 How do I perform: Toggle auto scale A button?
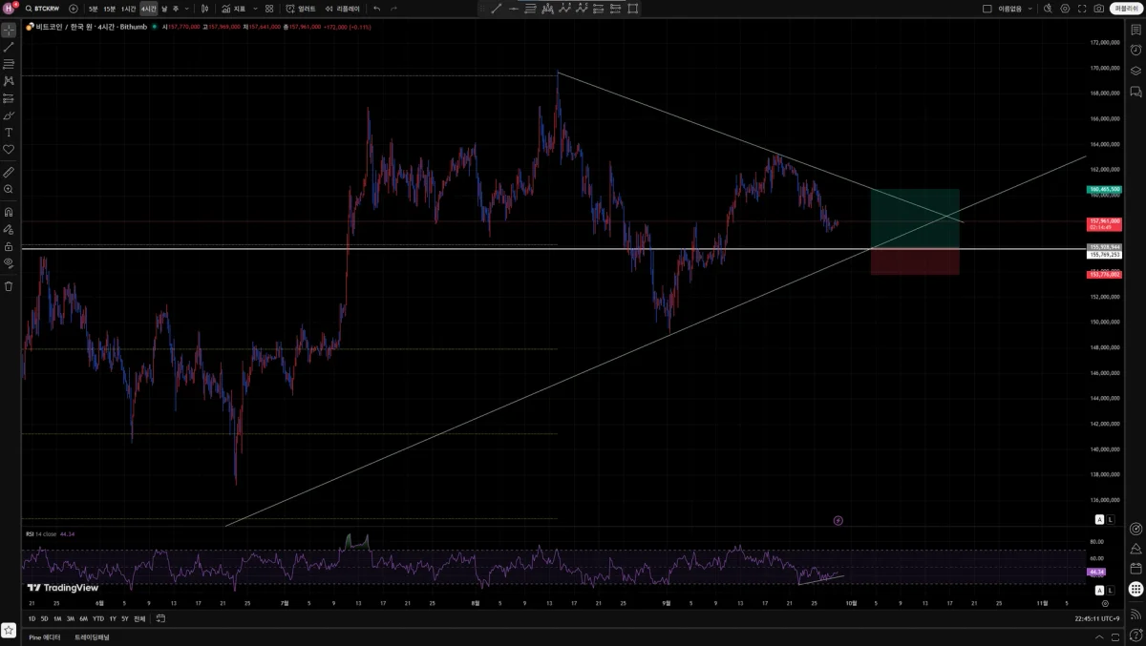coord(1099,519)
